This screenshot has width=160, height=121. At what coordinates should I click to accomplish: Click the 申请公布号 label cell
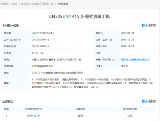(16, 46)
